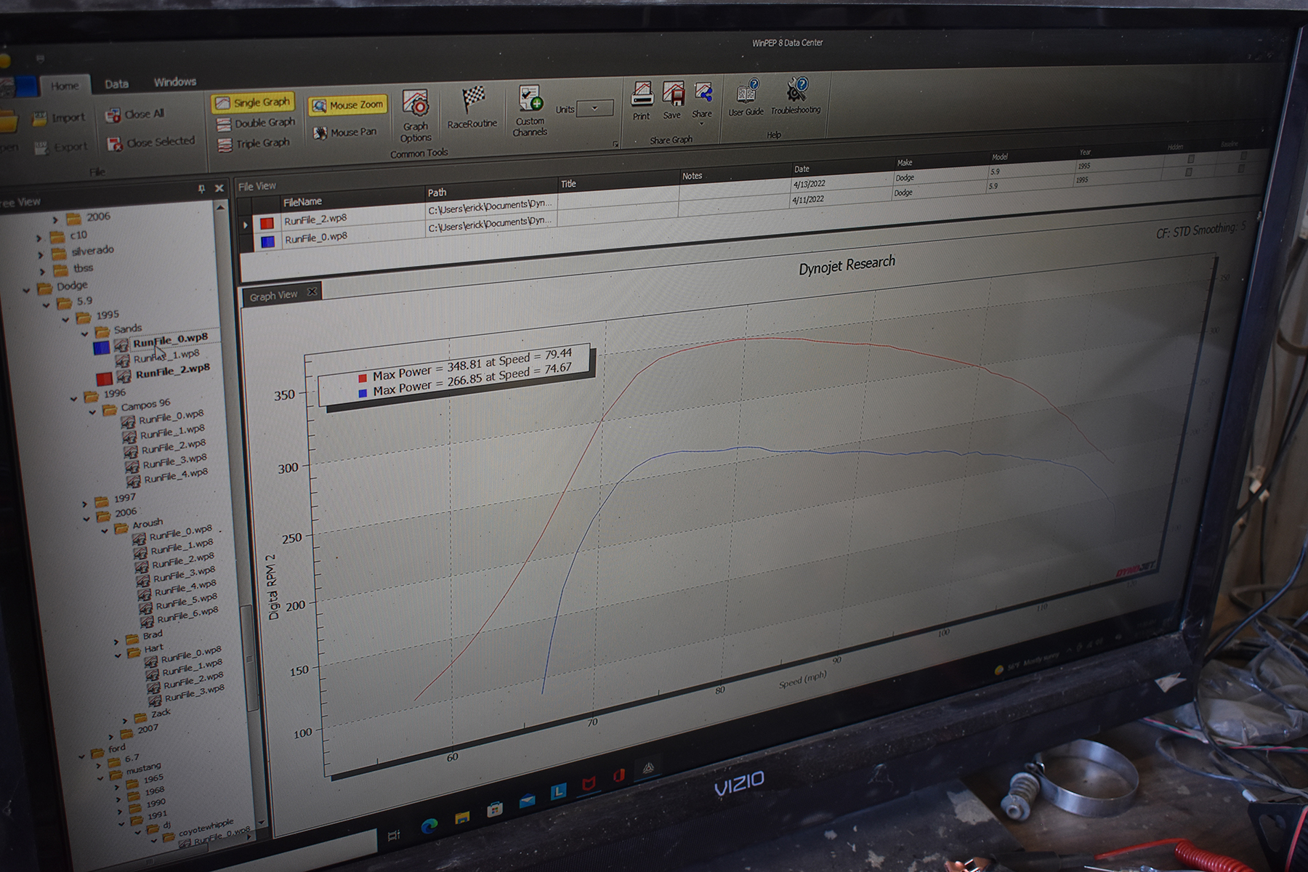
Task: Open the User Guide
Action: click(746, 97)
